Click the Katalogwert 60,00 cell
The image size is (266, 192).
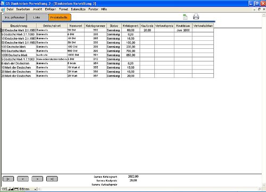pos(131,30)
